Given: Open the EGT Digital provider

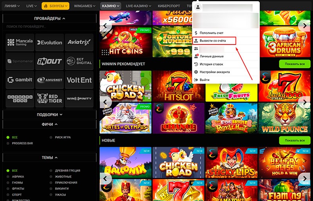Looking at the screenshot, I should [x=79, y=61].
